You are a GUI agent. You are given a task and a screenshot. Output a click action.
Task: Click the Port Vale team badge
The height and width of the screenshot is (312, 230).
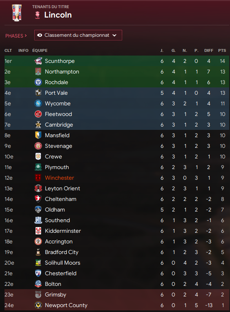click(x=38, y=93)
